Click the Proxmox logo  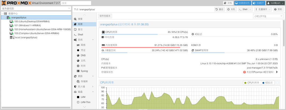click(x=16, y=3)
